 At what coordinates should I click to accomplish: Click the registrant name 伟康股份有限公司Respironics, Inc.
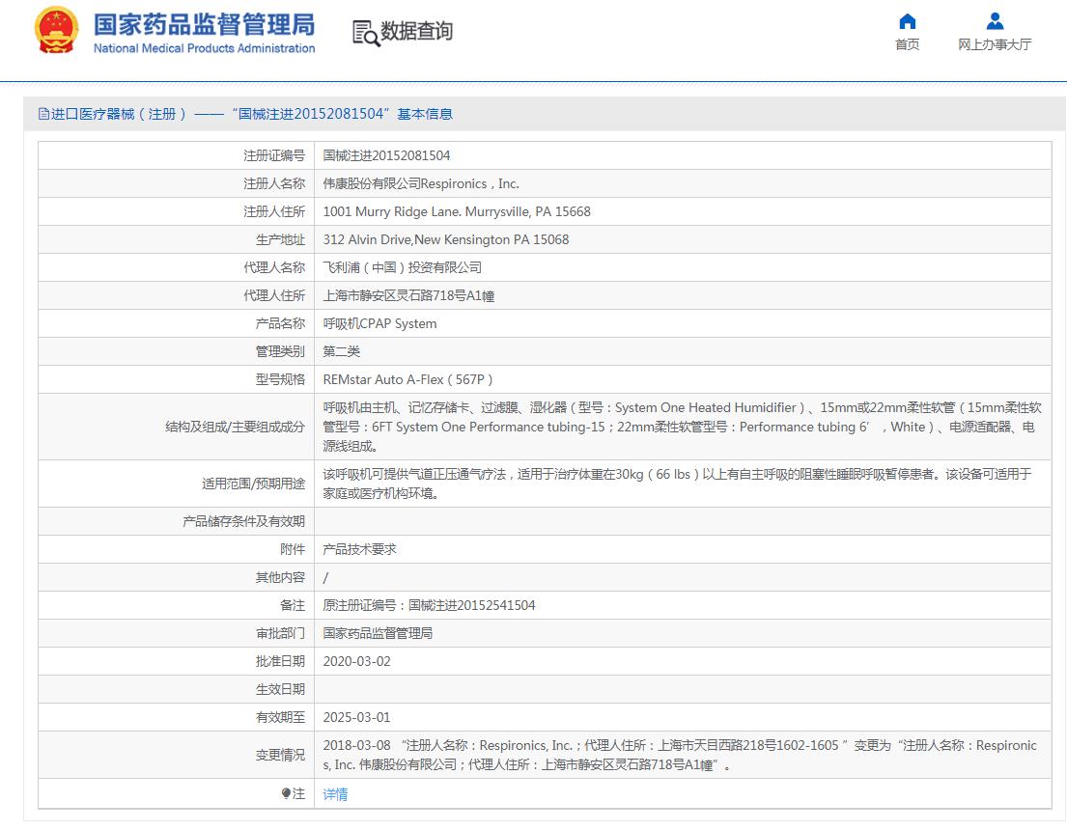(x=421, y=183)
